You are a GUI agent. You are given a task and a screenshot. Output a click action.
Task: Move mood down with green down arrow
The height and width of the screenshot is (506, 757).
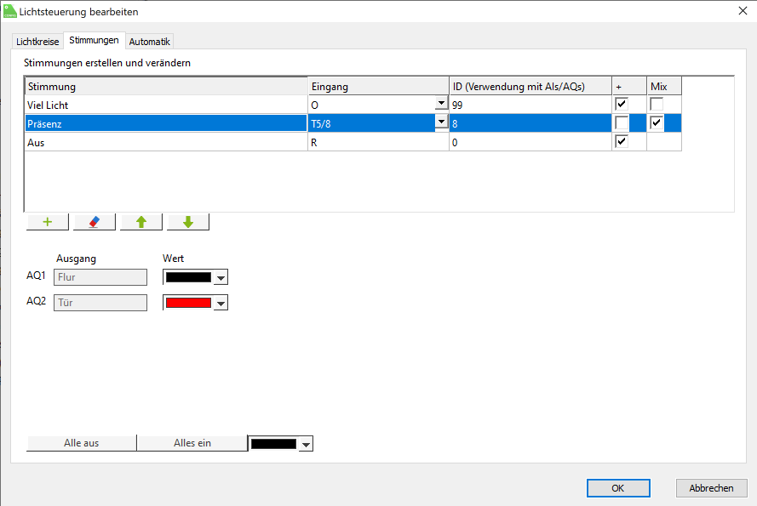point(188,222)
